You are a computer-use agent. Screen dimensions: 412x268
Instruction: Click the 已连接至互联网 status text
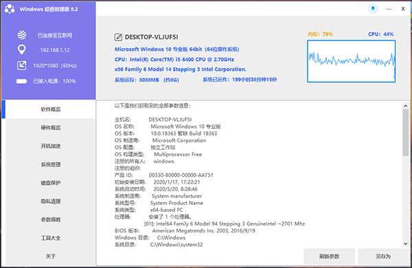(55, 35)
